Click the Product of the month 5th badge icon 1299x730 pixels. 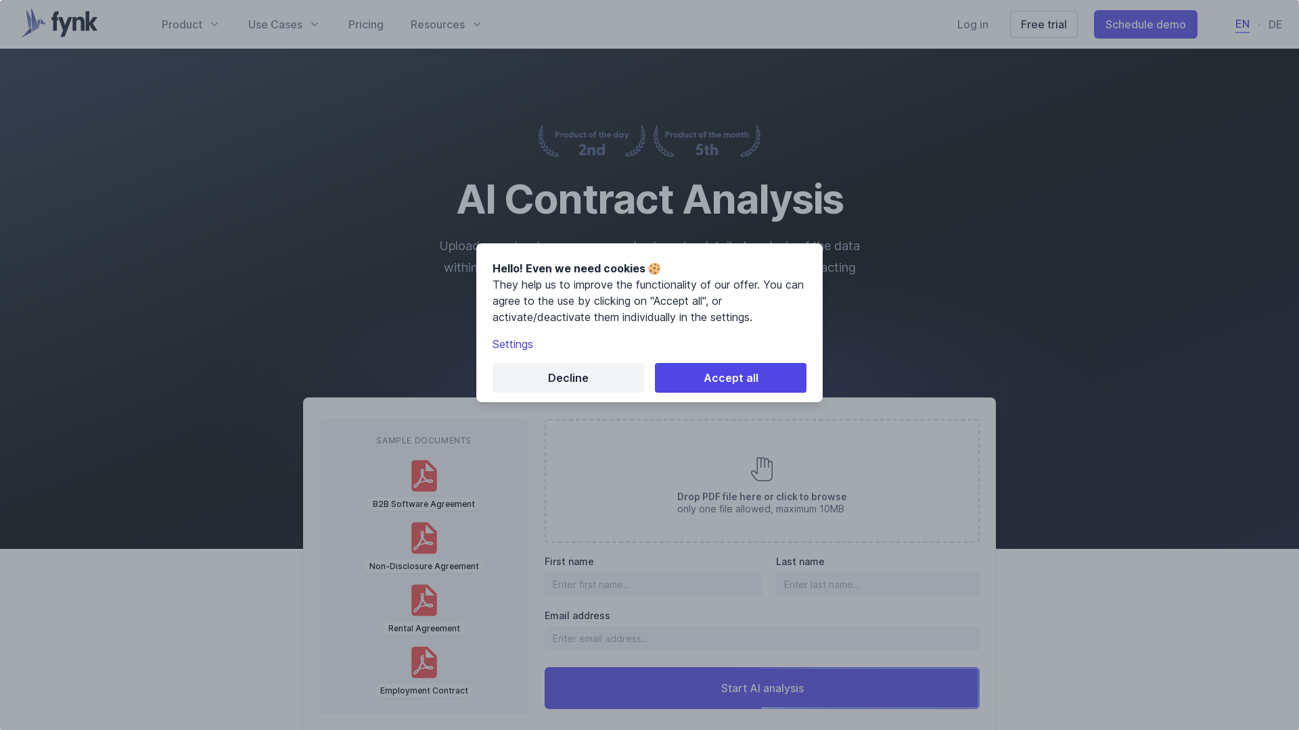pyautogui.click(x=706, y=141)
